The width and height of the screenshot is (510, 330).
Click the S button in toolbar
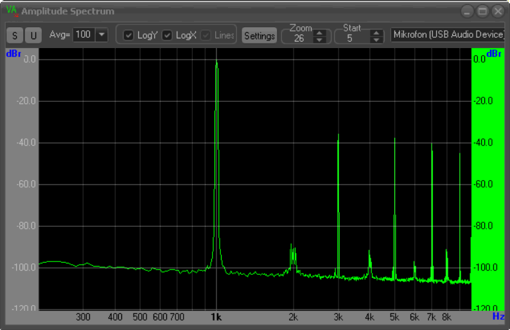pos(15,36)
